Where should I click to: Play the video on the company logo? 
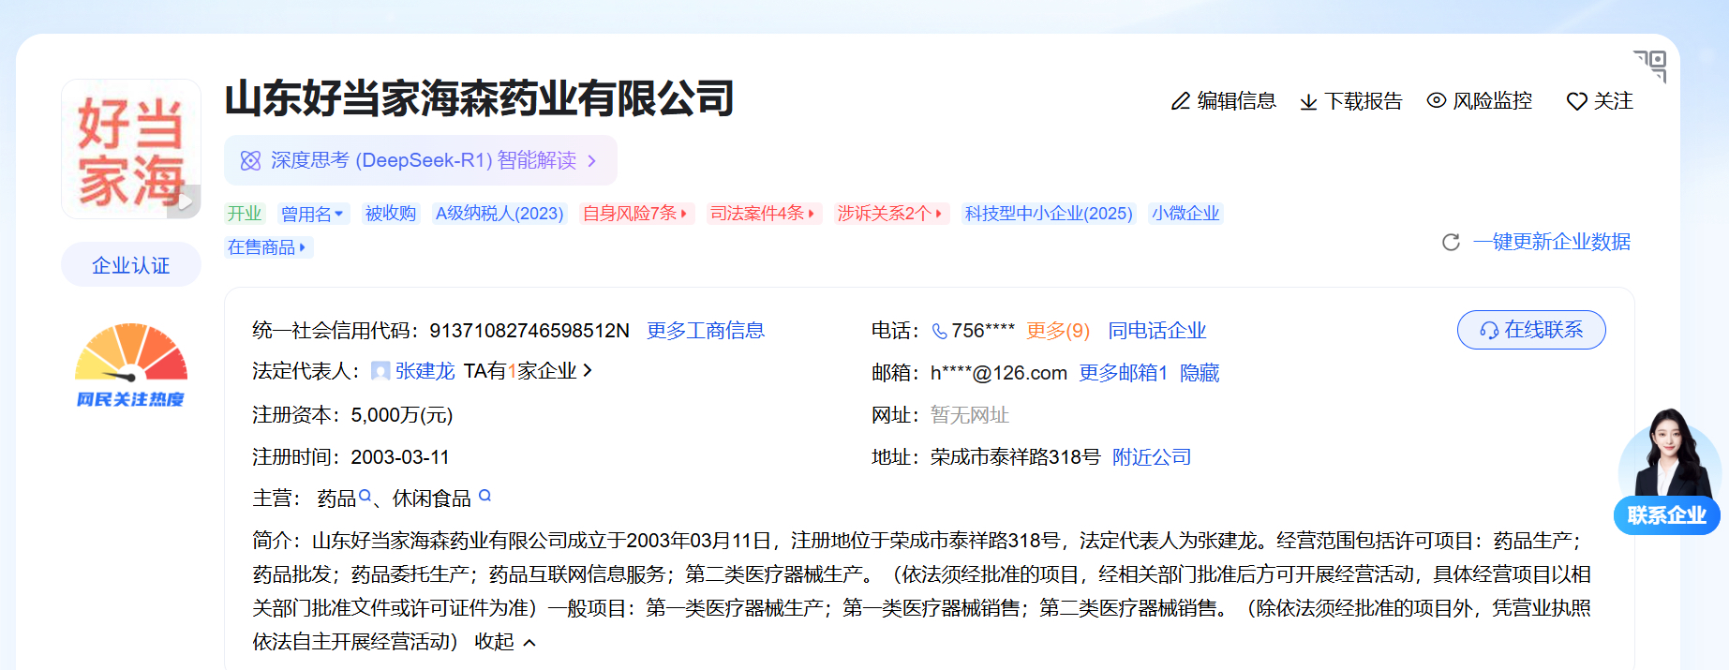[185, 201]
